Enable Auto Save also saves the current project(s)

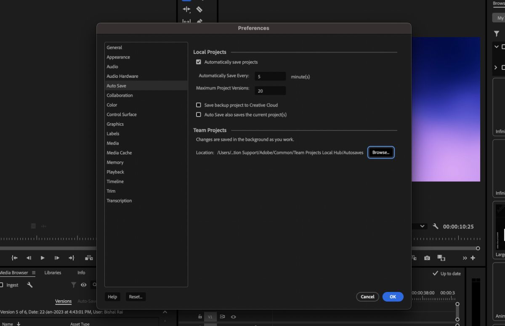tap(198, 114)
